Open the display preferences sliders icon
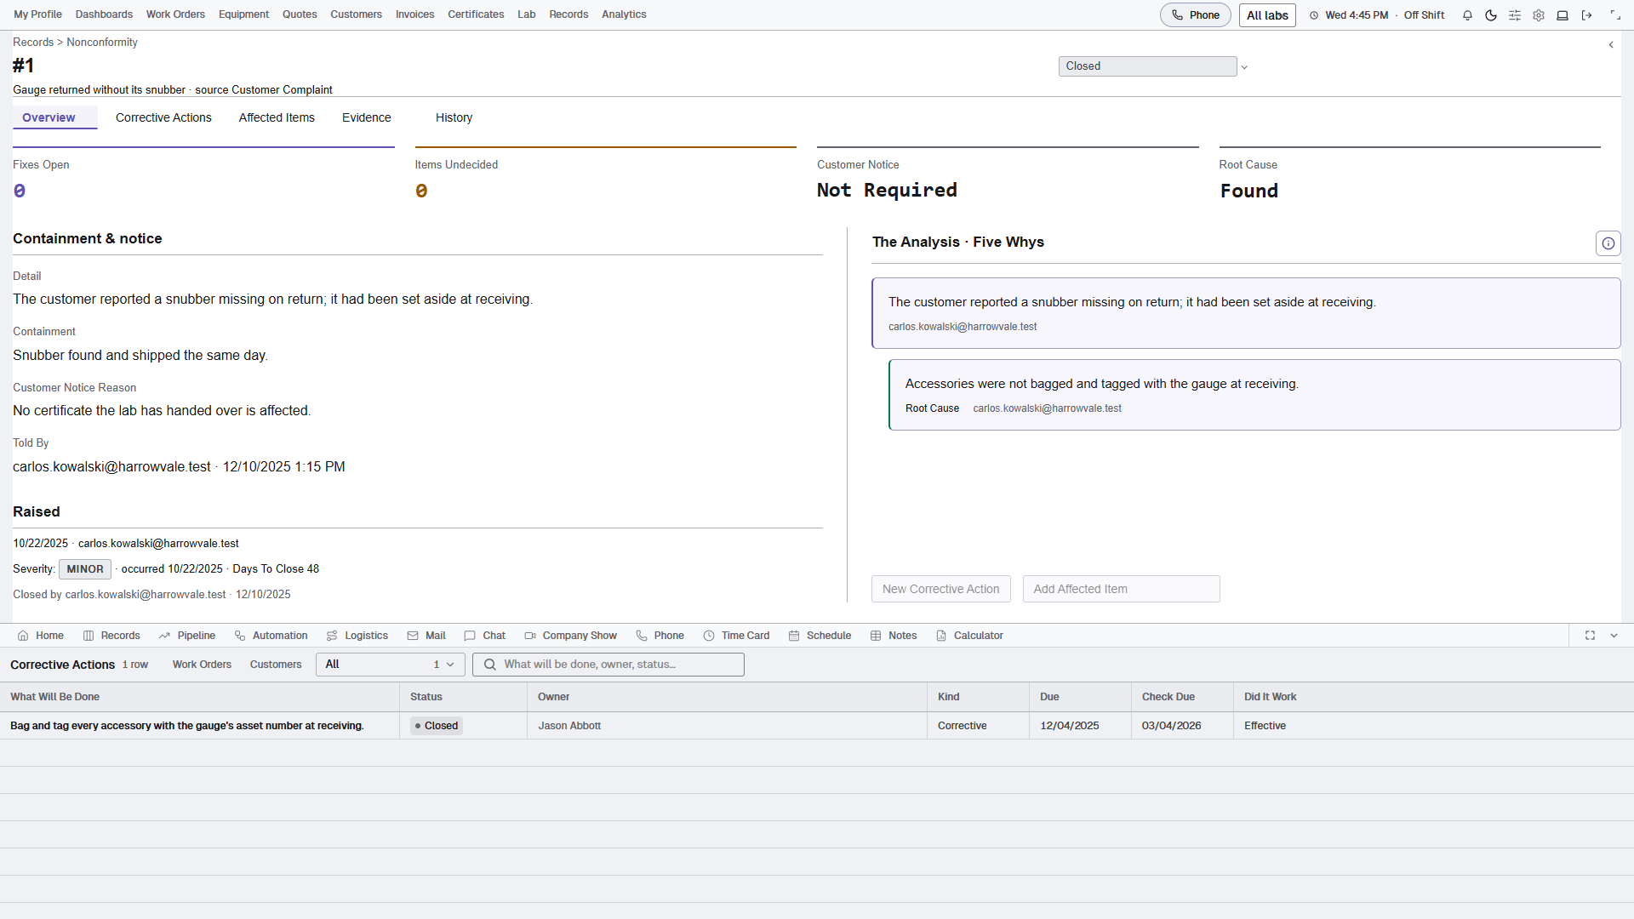1634x919 pixels. [1515, 15]
